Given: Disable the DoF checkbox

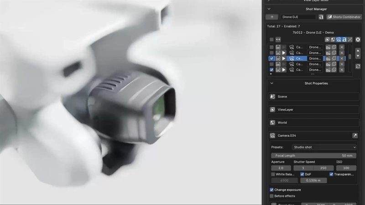Looking at the screenshot, I should click(x=302, y=174).
